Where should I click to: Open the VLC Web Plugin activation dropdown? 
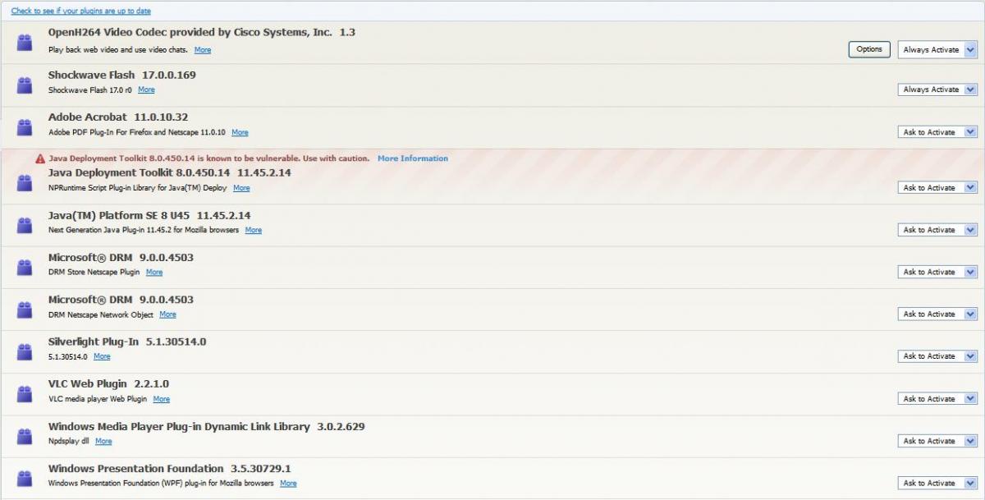point(937,399)
